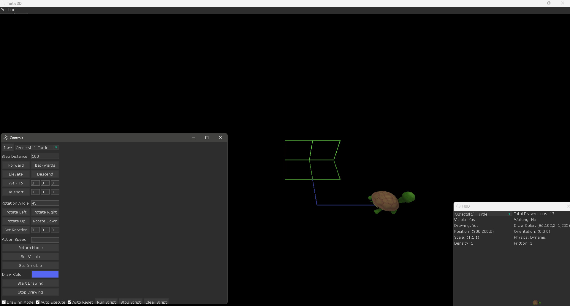Image resolution: width=570 pixels, height=306 pixels.
Task: Close the Controls window
Action: coord(221,138)
